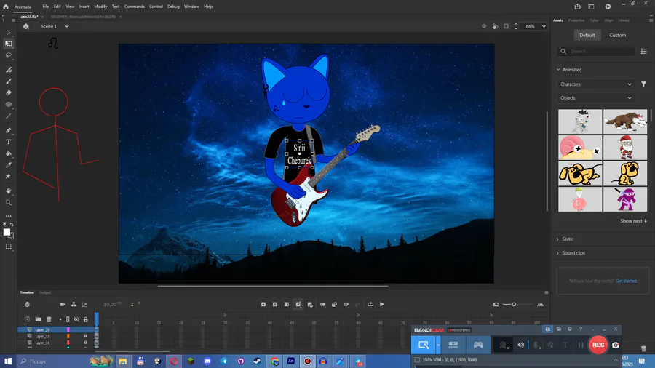Select the Zoom magnifier tool
Image resolution: width=655 pixels, height=368 pixels.
8,202
